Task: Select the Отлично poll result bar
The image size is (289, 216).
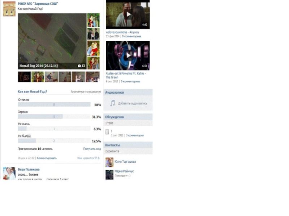Action: point(54,104)
